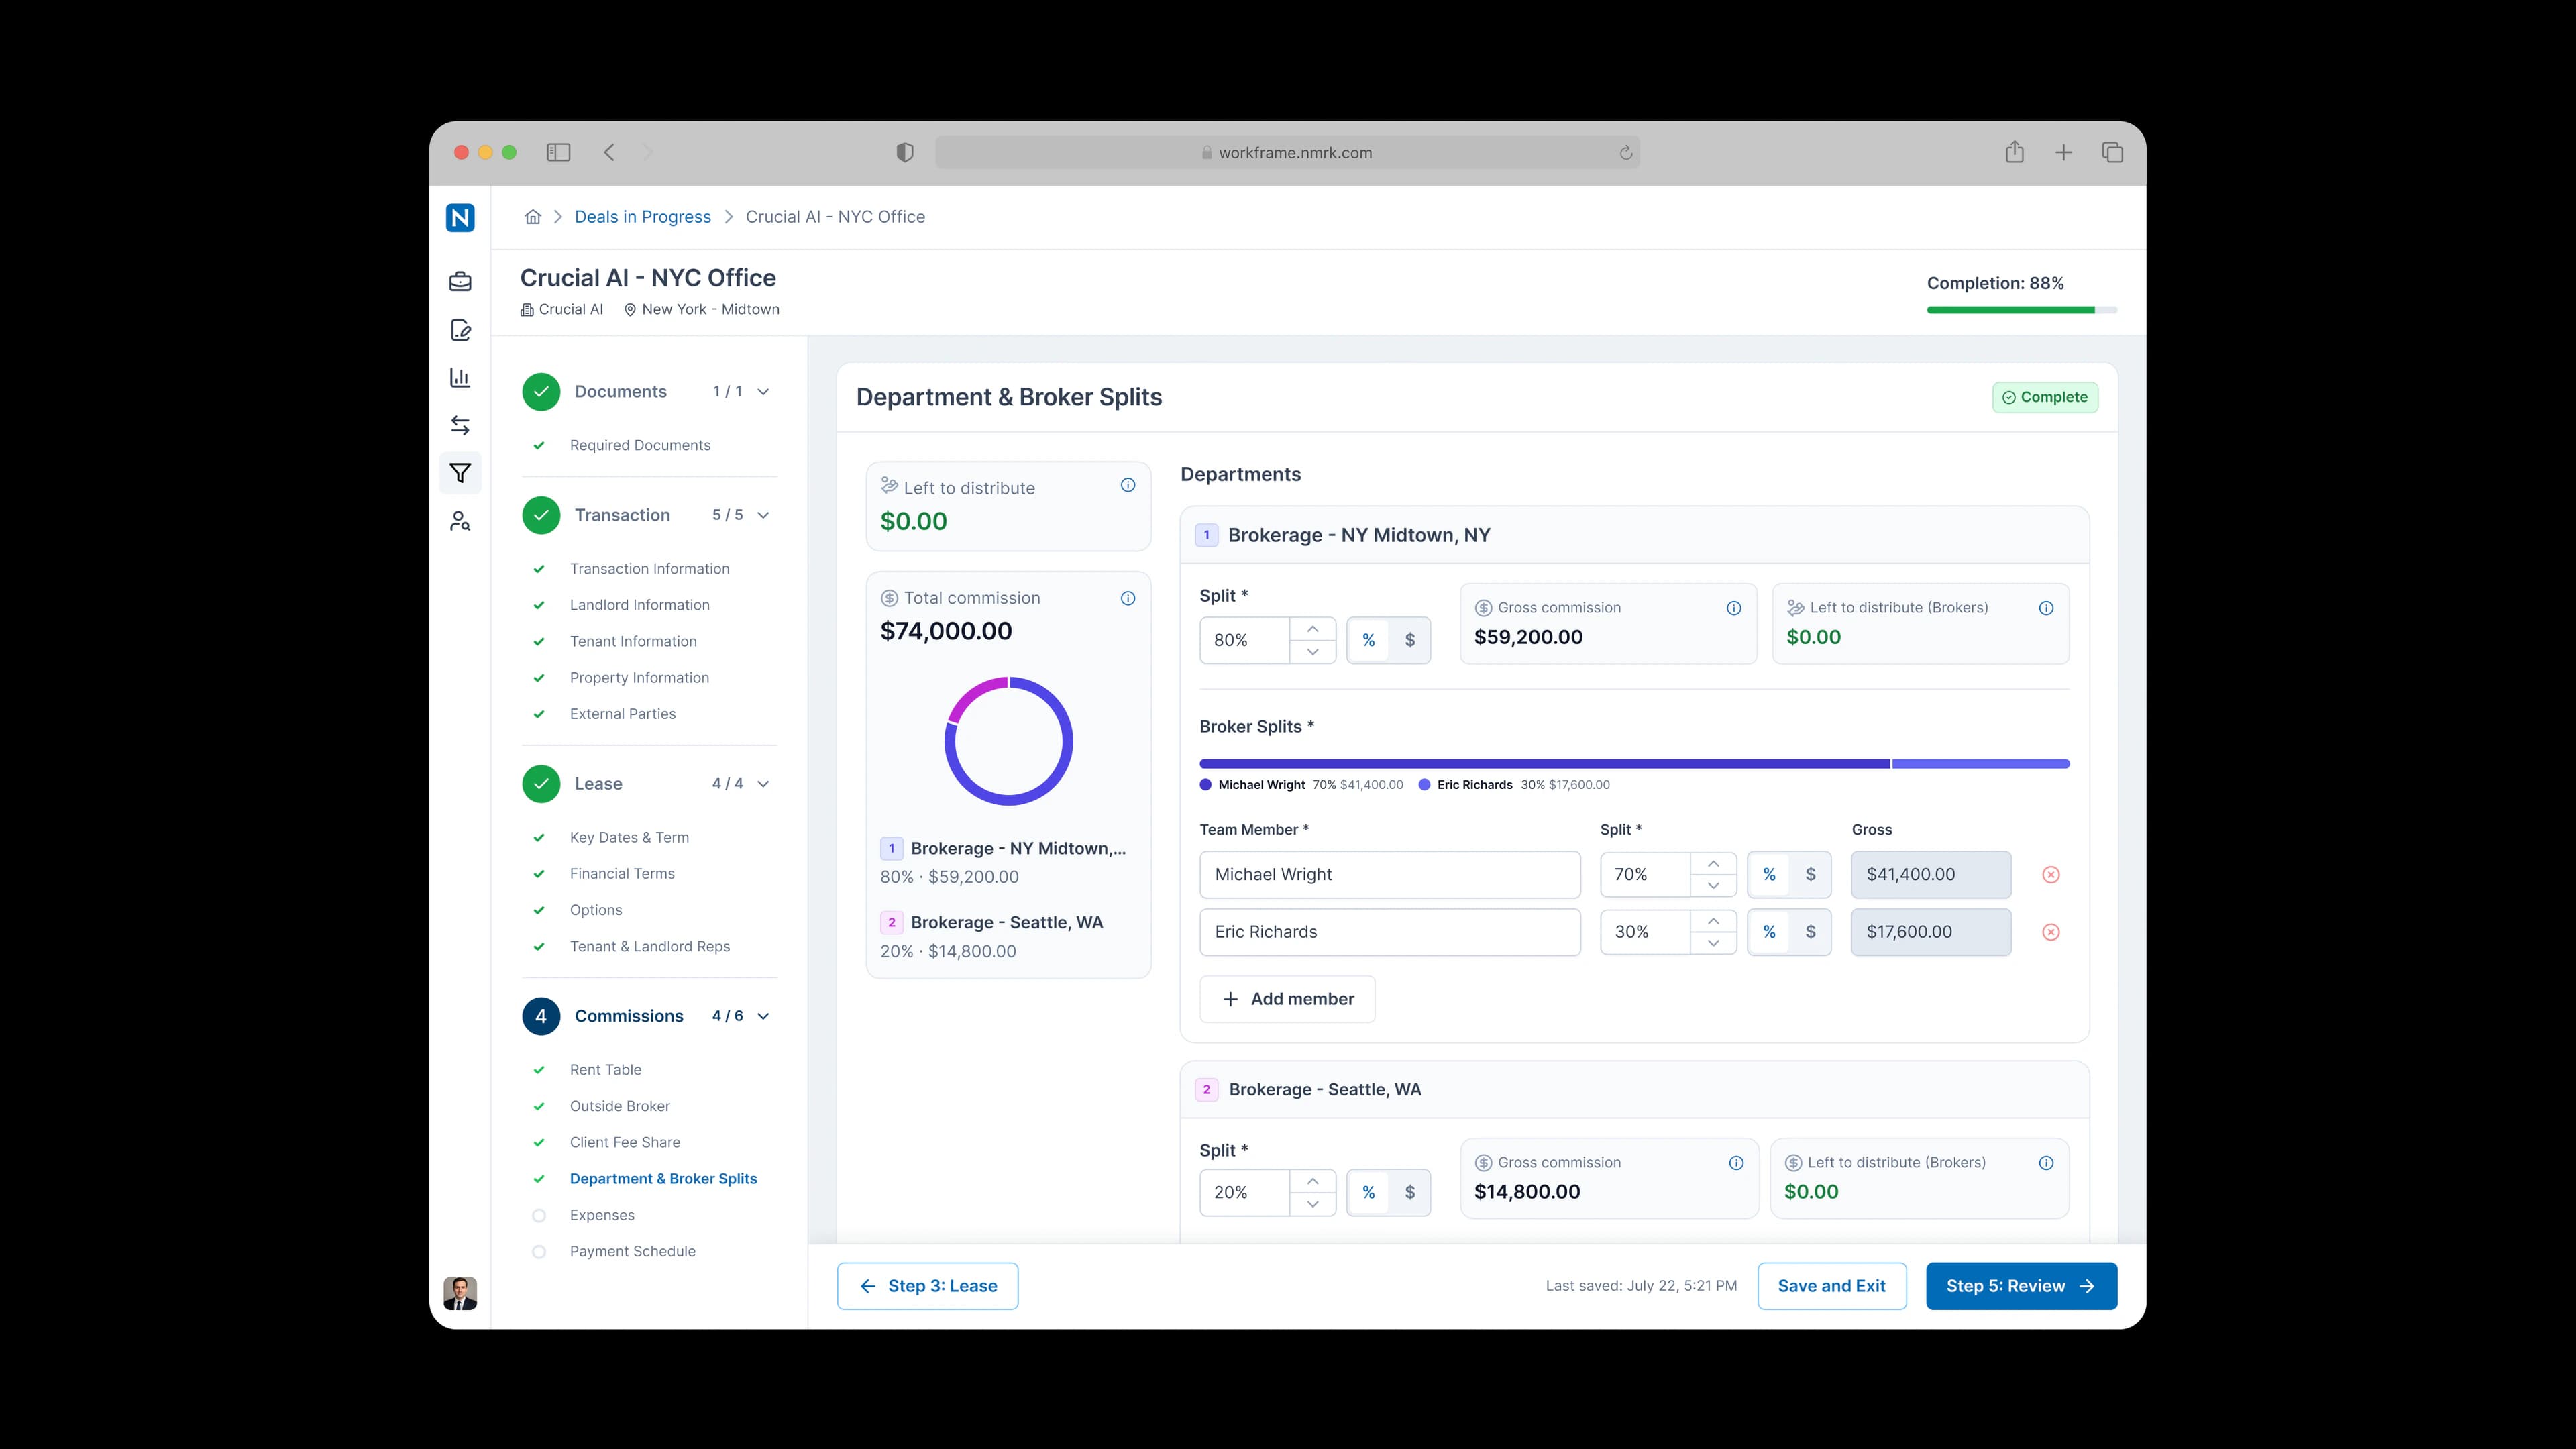
Task: Collapse the Documents section chevron
Action: pos(764,392)
